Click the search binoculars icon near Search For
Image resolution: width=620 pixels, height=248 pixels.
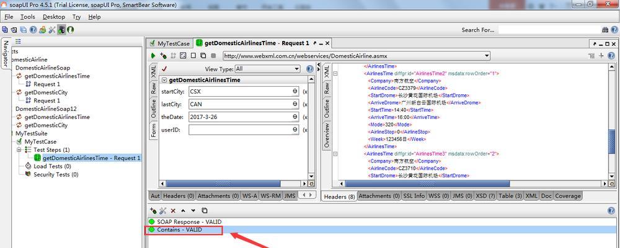pos(605,30)
